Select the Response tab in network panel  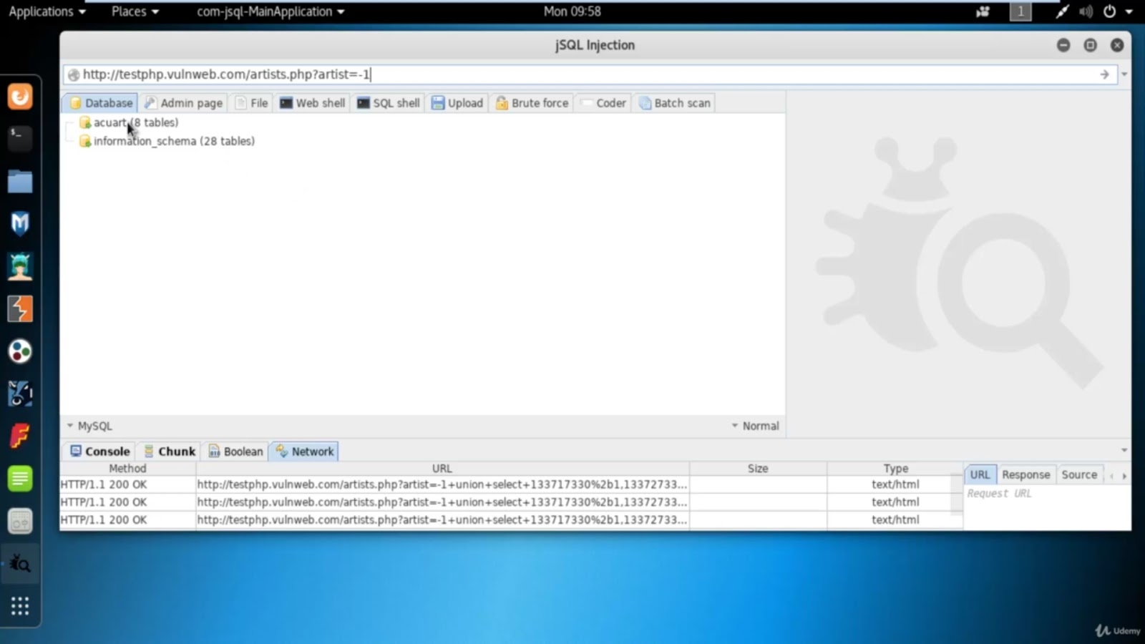pyautogui.click(x=1025, y=474)
